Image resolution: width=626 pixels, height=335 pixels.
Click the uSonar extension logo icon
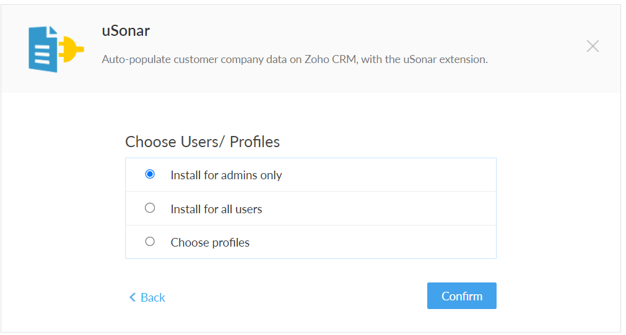coord(56,49)
